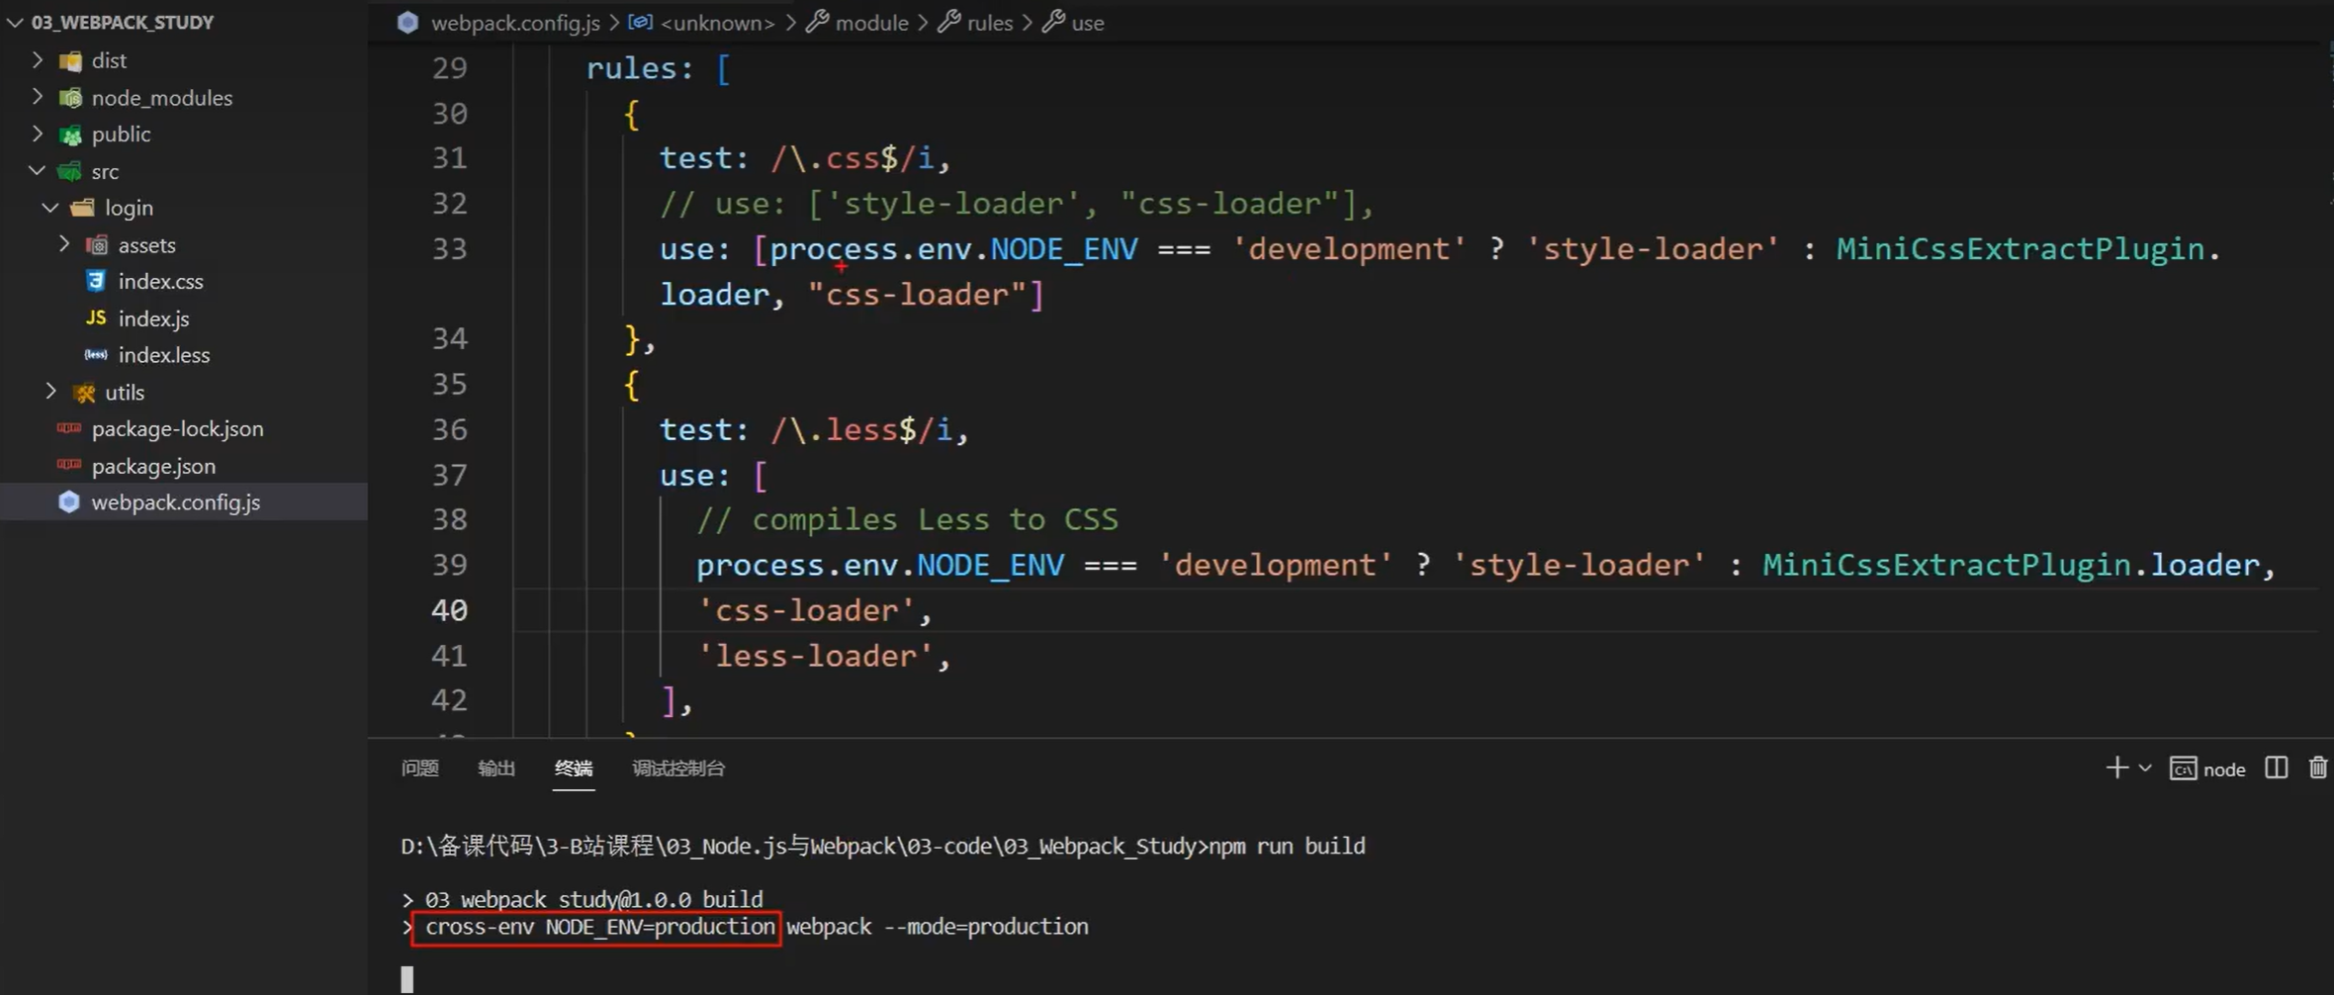Click the src folder icon
This screenshot has height=995, width=2334.
(x=70, y=172)
